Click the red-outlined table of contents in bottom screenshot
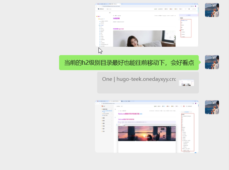The image size is (229, 170). pyautogui.click(x=188, y=132)
